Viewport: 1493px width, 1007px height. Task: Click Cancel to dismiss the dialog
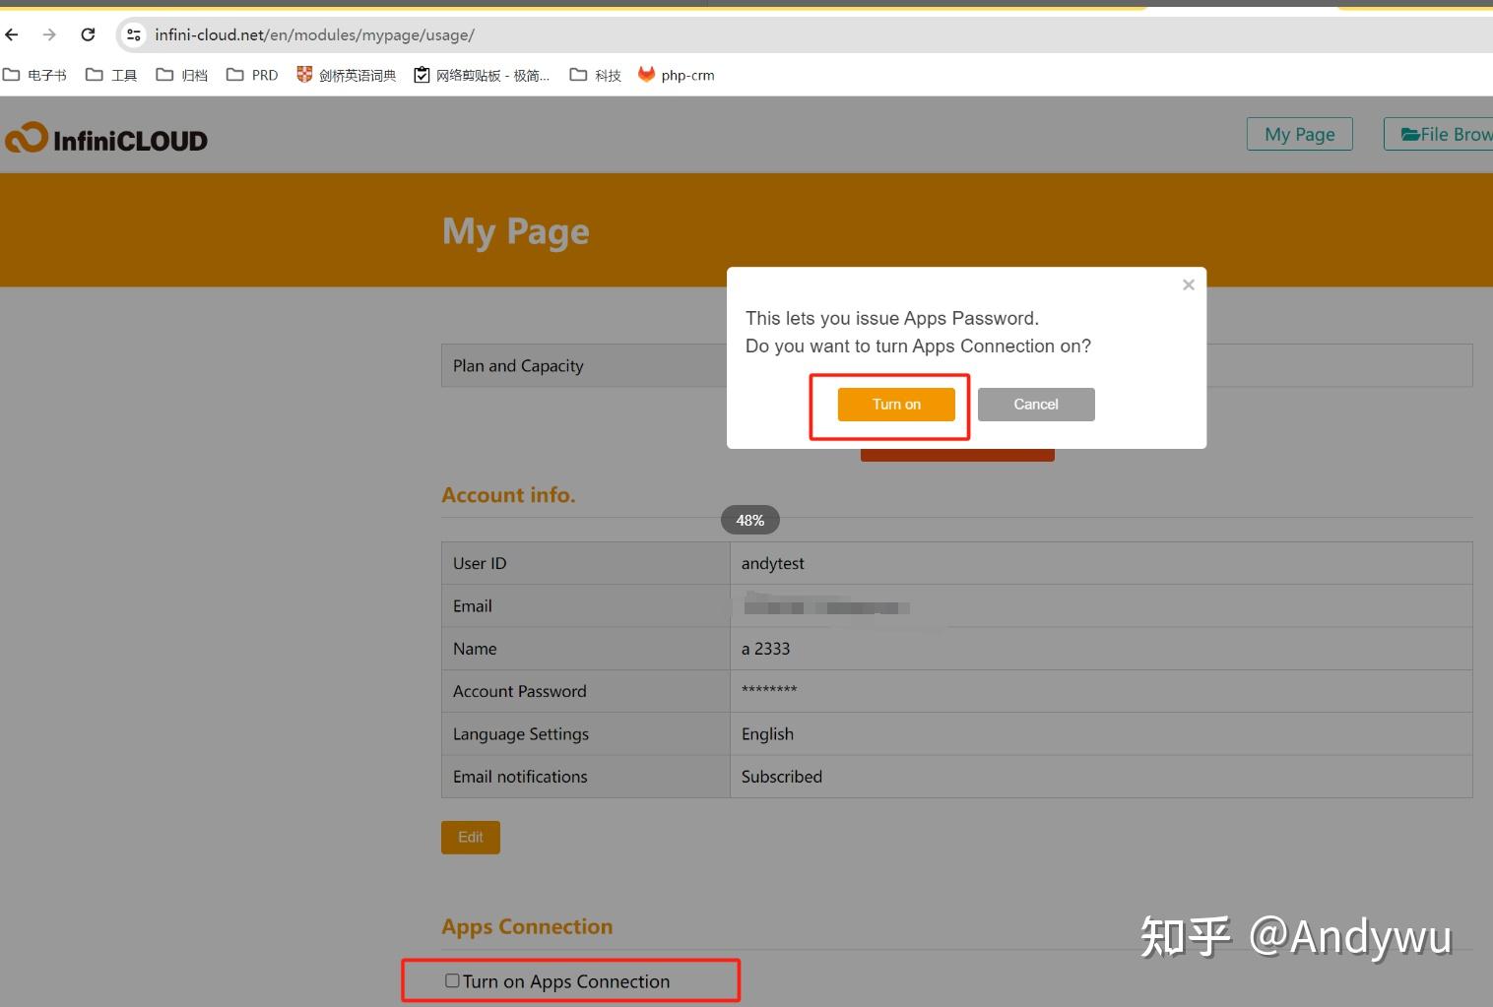pyautogui.click(x=1035, y=404)
